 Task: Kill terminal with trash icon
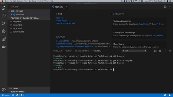click(x=160, y=51)
